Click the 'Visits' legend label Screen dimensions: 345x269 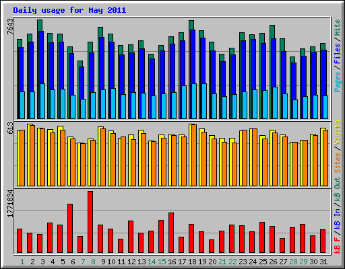[x=338, y=132]
